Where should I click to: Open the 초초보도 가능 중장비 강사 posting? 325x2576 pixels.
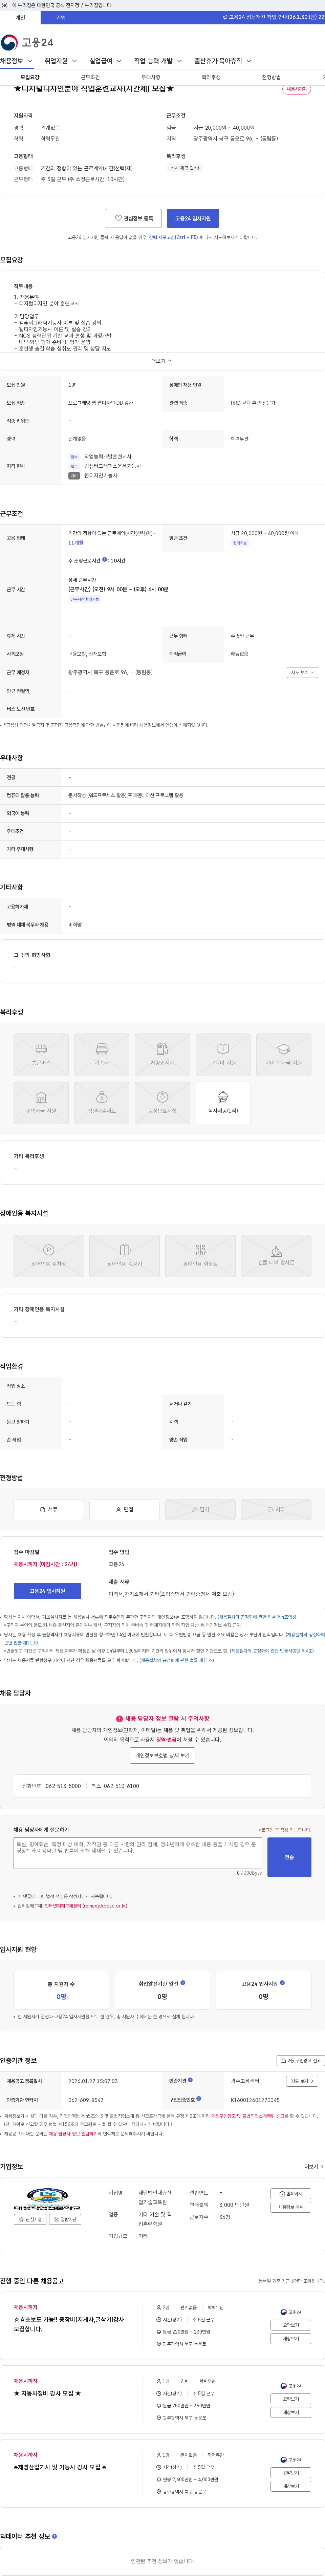tap(69, 2324)
